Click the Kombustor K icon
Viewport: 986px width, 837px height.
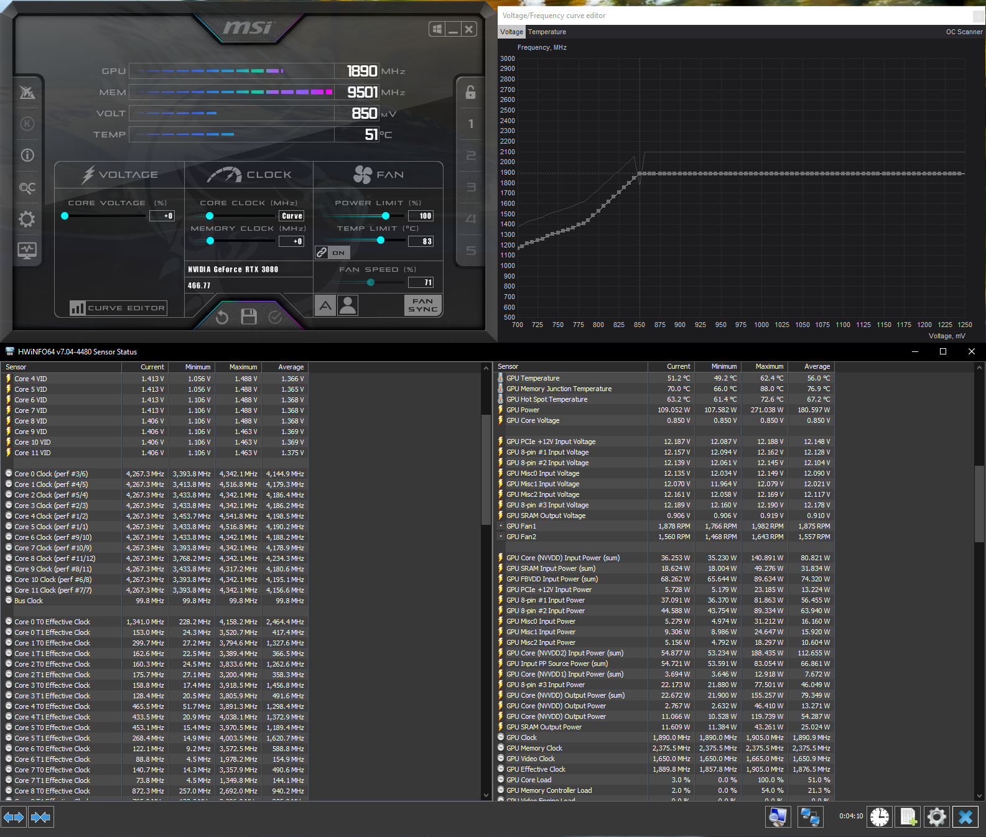click(27, 124)
